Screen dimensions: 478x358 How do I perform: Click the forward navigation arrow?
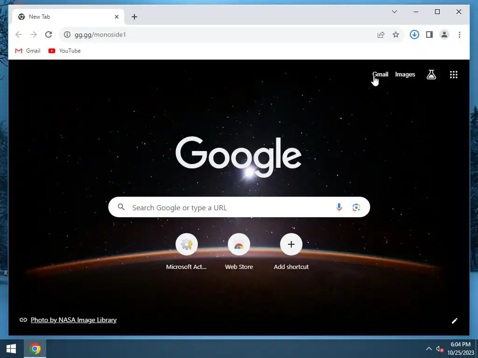click(34, 34)
